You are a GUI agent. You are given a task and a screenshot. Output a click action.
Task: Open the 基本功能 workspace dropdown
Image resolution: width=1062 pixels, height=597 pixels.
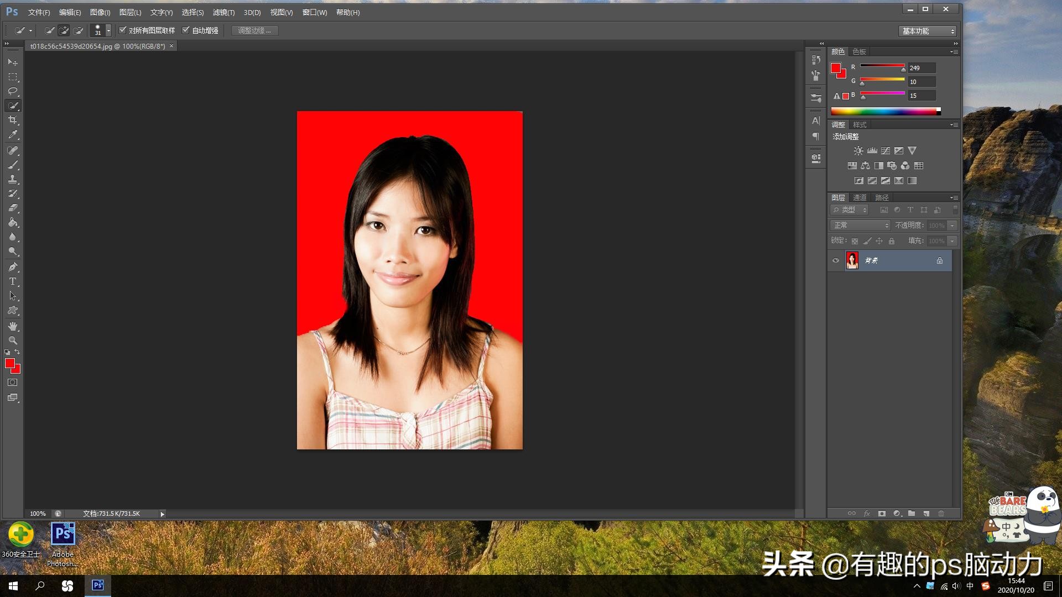928,31
